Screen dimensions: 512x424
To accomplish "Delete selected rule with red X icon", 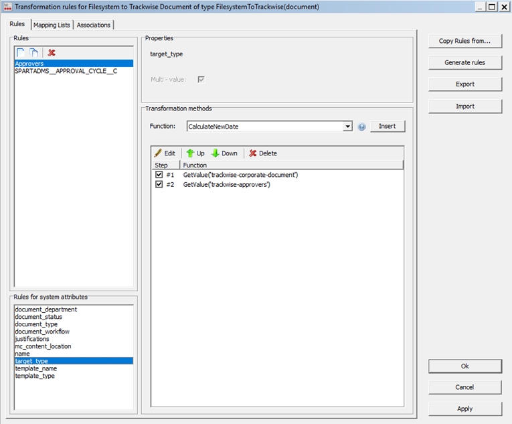I will click(52, 52).
